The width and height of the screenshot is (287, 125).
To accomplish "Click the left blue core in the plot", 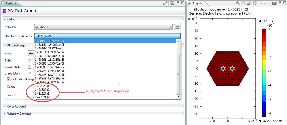I will 223,69.
